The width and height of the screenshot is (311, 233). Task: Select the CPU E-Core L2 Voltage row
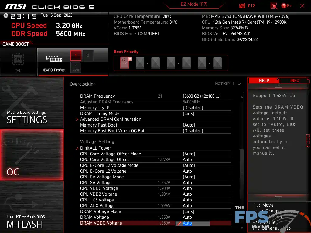155,171
